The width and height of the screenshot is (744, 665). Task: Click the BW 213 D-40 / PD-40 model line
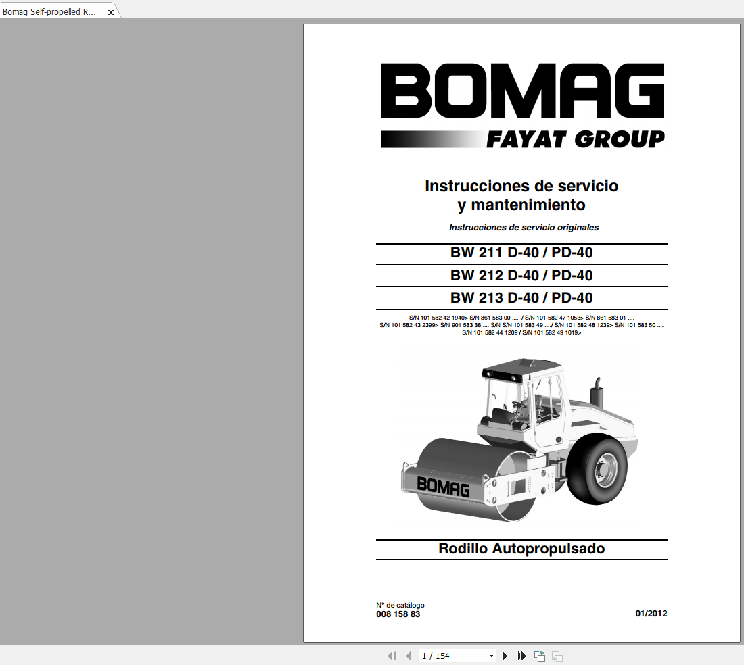click(521, 297)
